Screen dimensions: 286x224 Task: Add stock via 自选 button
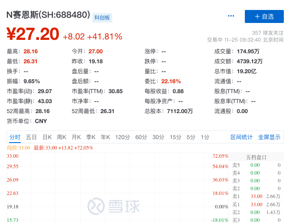(x=264, y=16)
